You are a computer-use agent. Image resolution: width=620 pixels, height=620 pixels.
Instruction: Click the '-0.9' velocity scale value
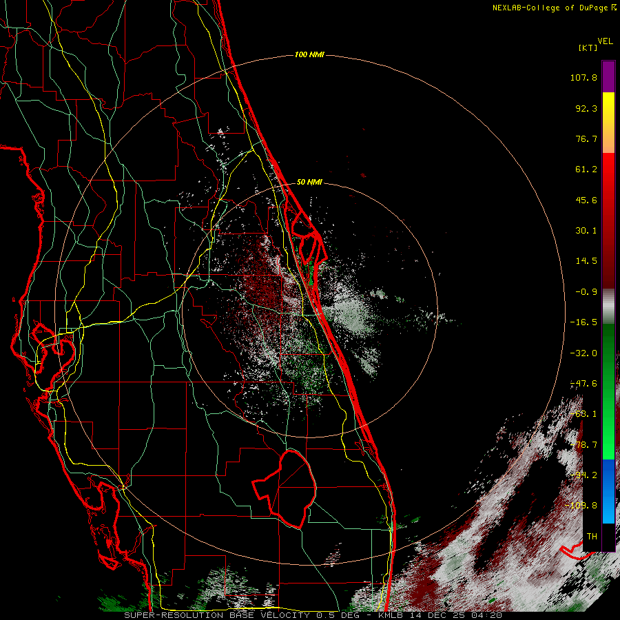point(586,292)
